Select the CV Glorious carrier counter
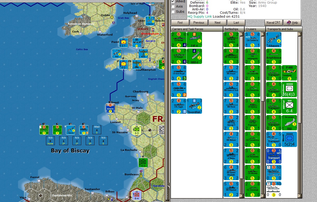Screen dimensions: 317x202 click(179, 90)
